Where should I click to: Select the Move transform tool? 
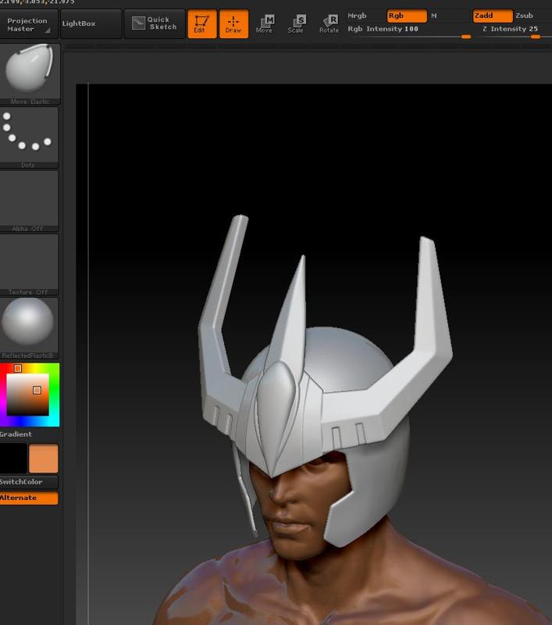point(265,24)
